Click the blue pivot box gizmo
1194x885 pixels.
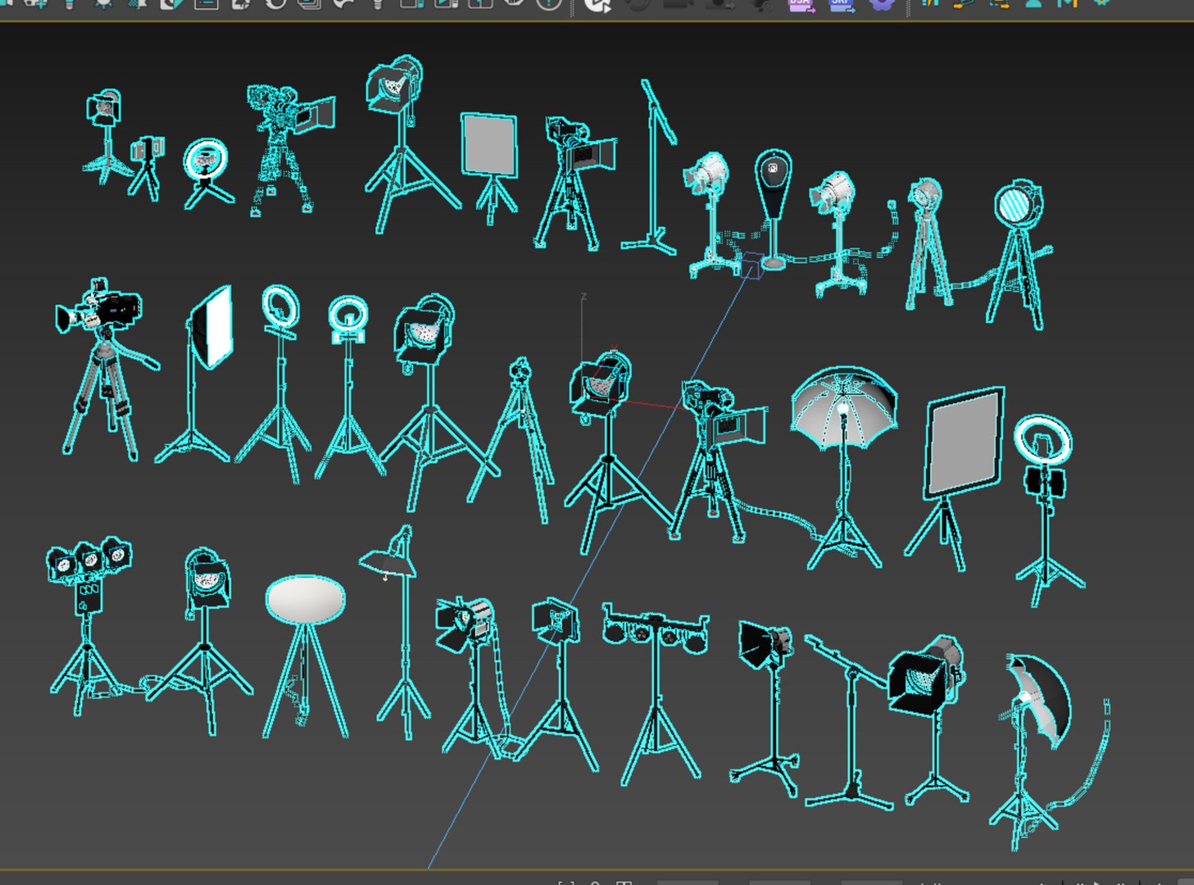(751, 265)
